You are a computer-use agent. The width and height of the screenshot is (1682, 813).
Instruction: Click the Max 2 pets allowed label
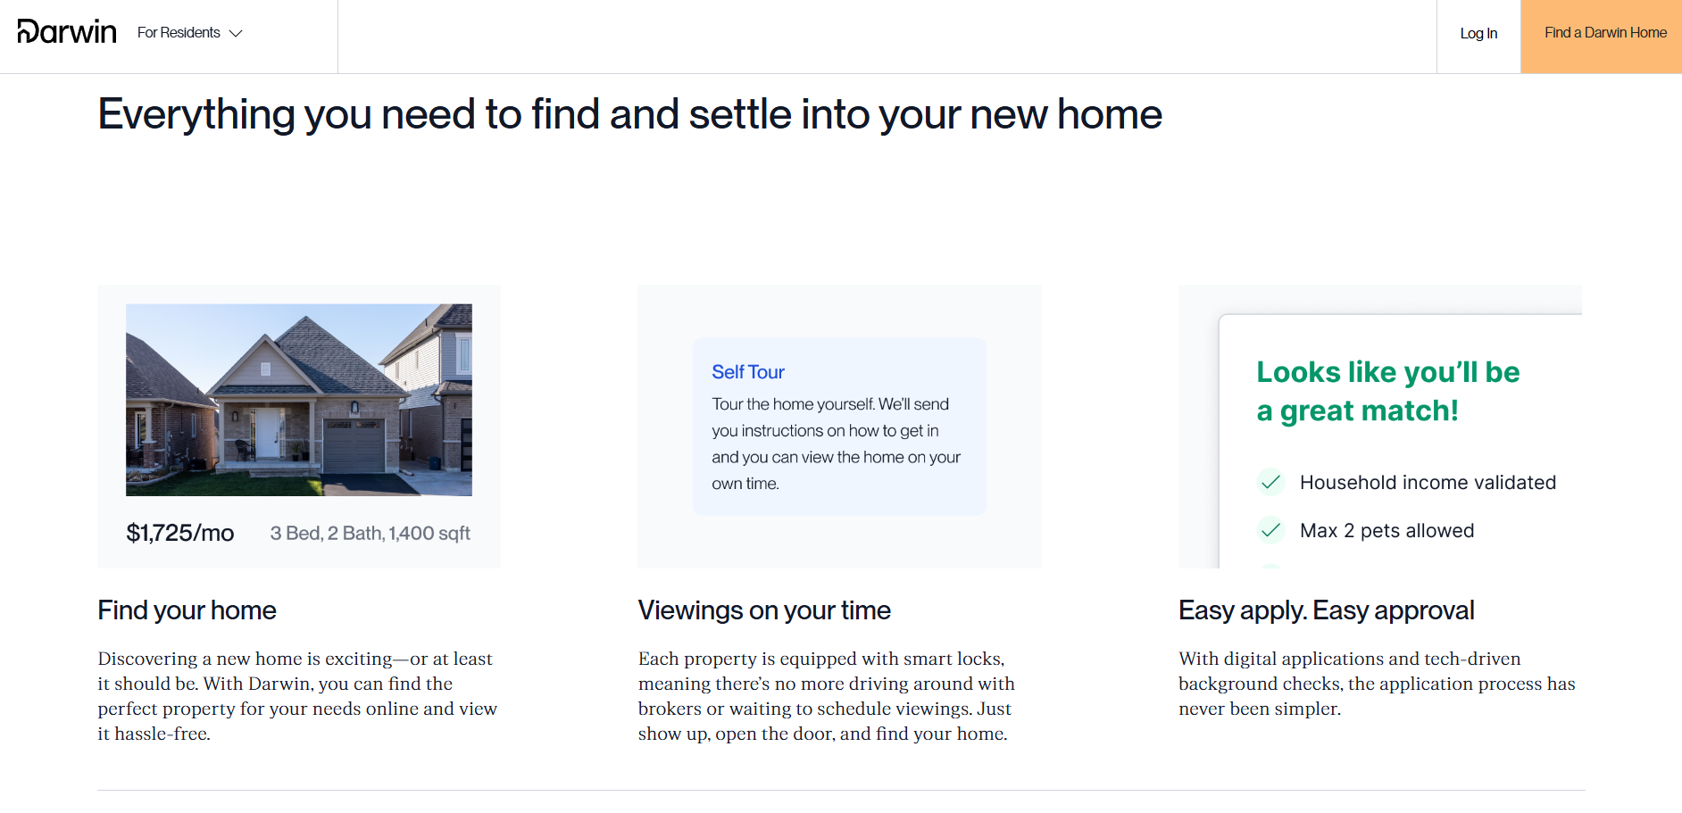[1386, 531]
